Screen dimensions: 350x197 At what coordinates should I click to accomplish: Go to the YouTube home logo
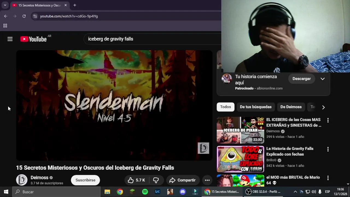33,39
